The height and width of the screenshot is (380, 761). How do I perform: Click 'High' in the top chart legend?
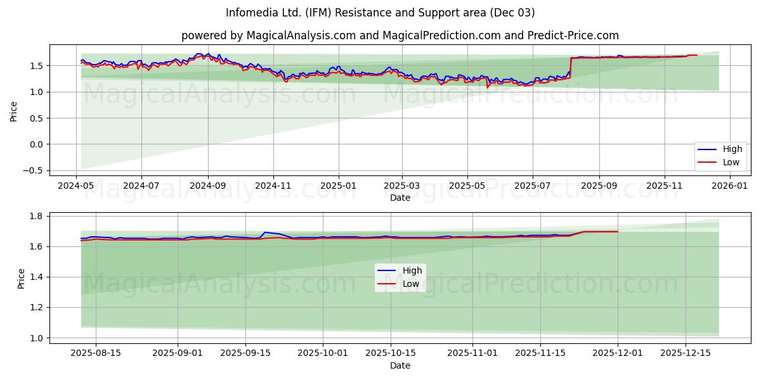[x=733, y=149]
